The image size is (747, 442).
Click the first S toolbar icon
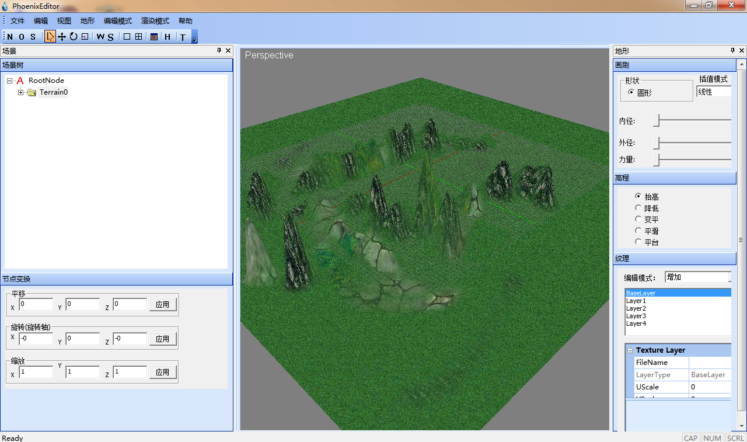33,37
